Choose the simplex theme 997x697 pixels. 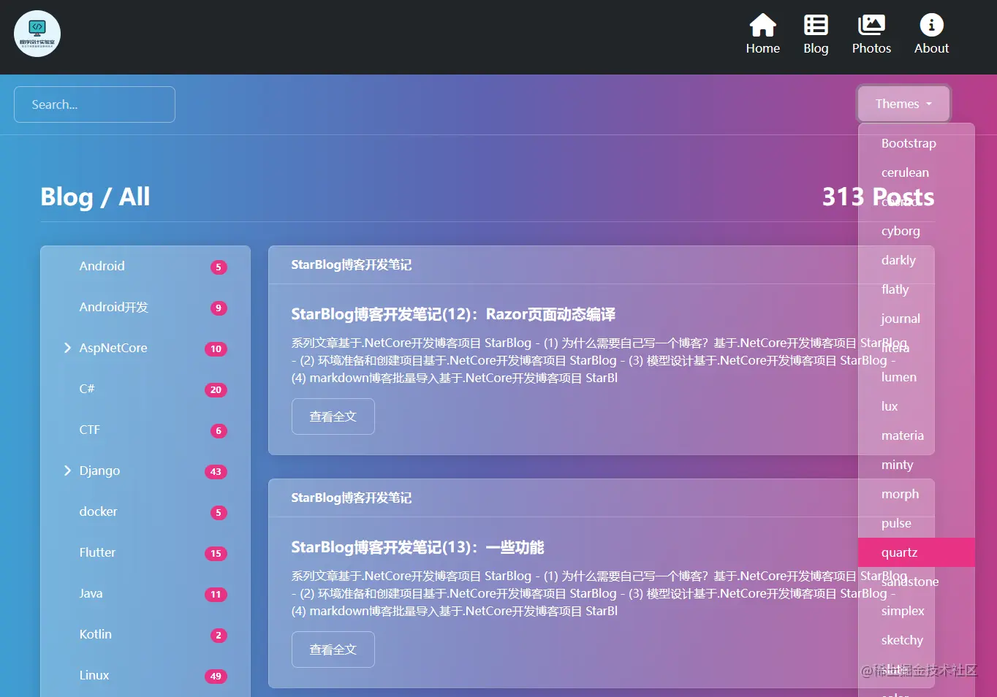[917, 611]
